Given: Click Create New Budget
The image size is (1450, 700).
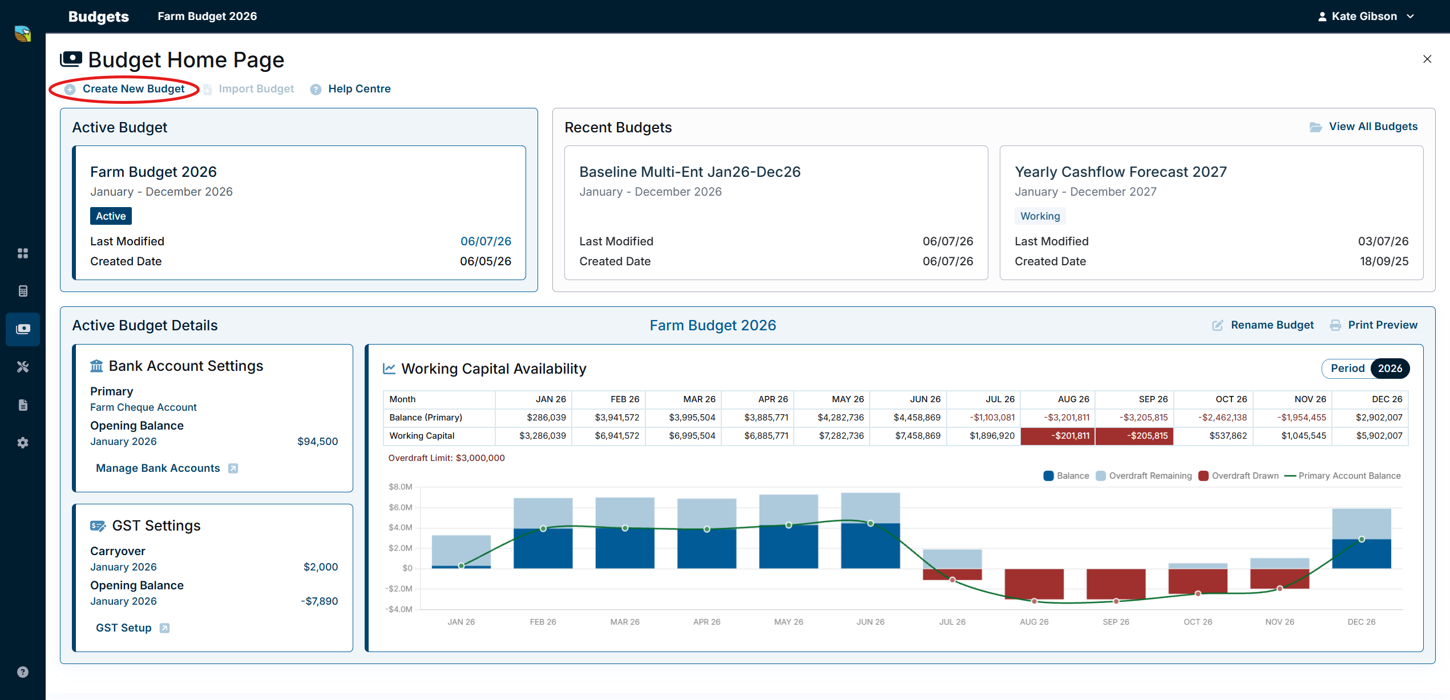Looking at the screenshot, I should pos(134,89).
